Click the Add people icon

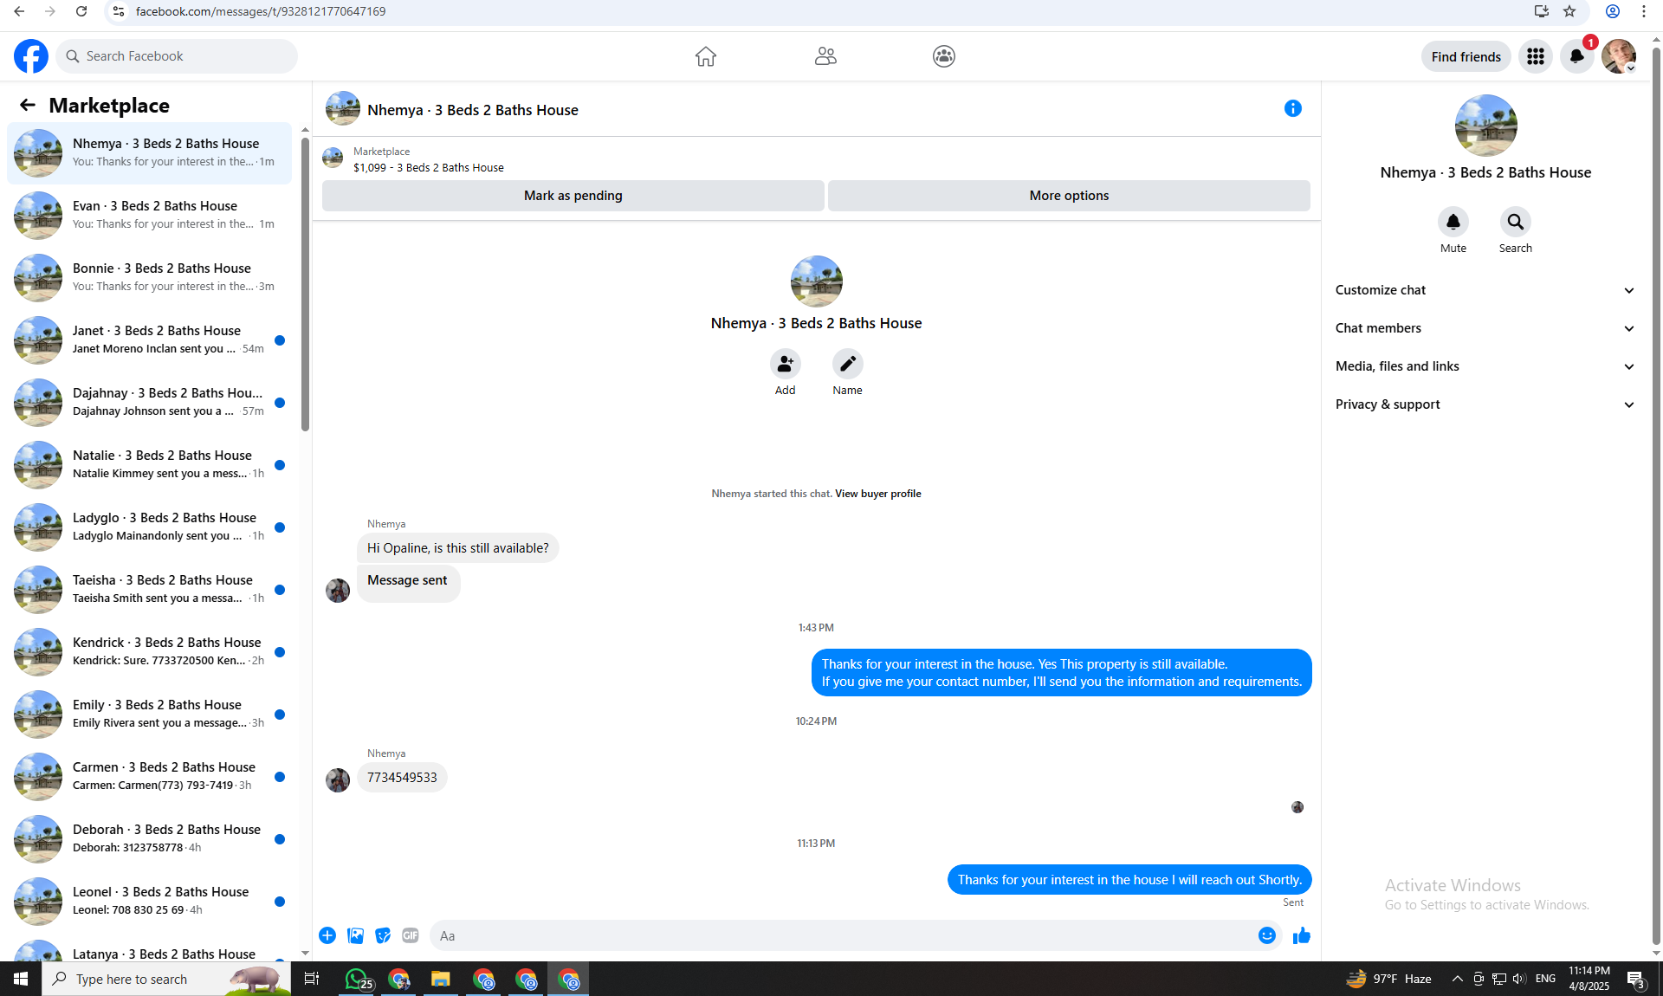pyautogui.click(x=785, y=364)
